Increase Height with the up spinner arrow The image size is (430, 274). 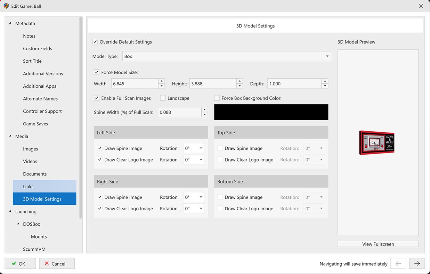[x=240, y=81]
